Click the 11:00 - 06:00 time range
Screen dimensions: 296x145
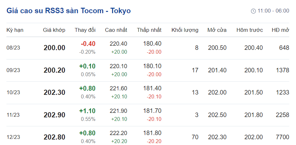[273, 11]
